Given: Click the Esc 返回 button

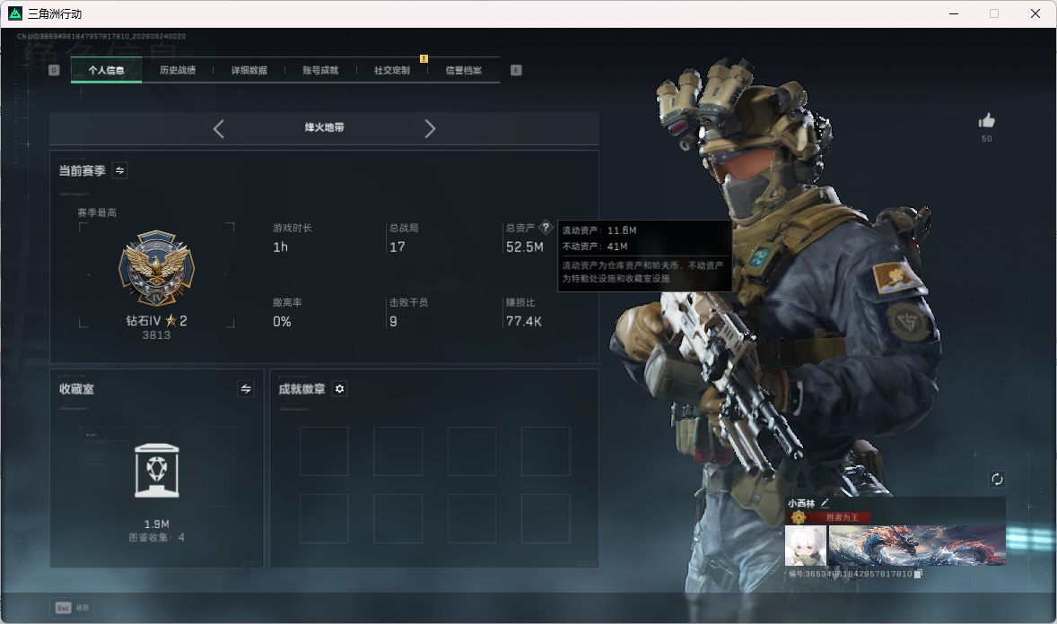Looking at the screenshot, I should (72, 608).
